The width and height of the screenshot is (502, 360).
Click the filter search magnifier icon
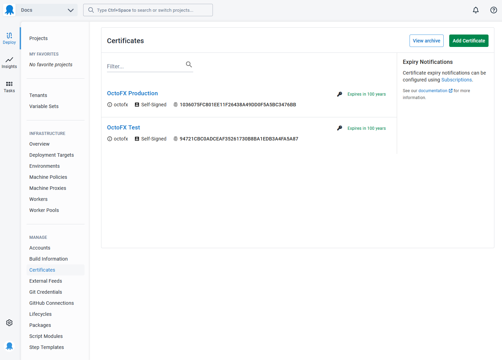[x=189, y=64]
